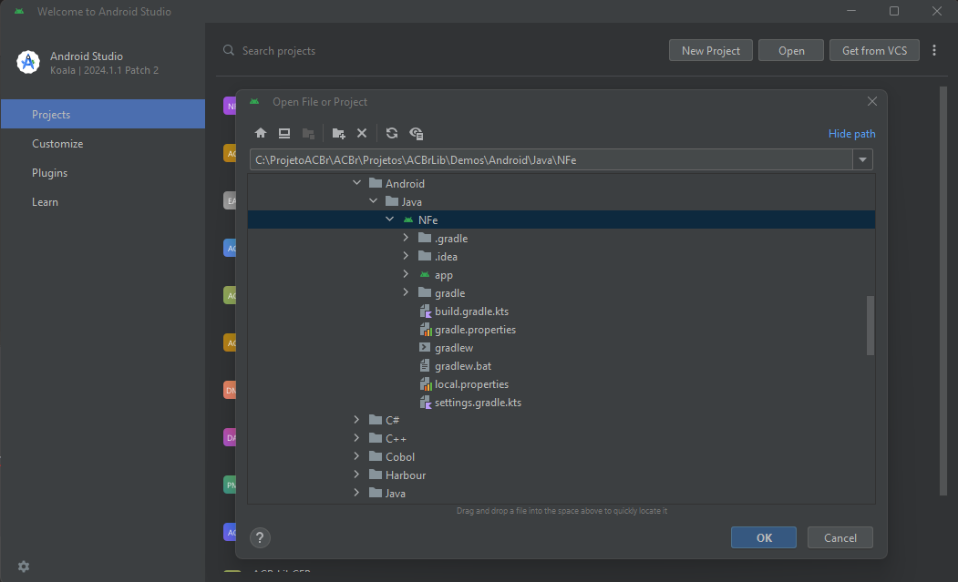
Task: Click the build.gradle.kts file icon
Action: point(426,311)
